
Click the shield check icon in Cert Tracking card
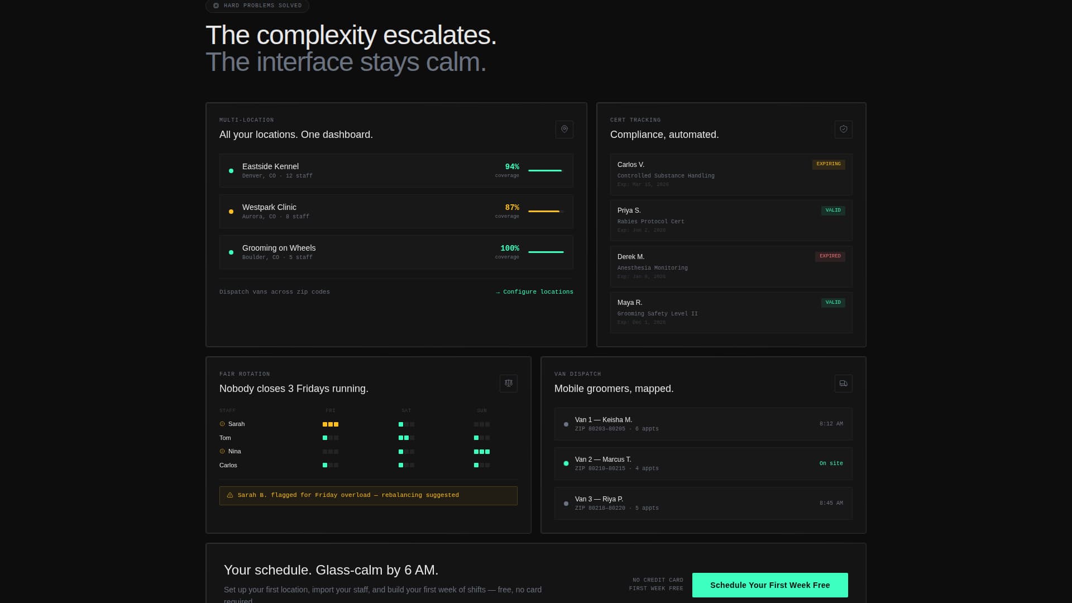click(844, 130)
